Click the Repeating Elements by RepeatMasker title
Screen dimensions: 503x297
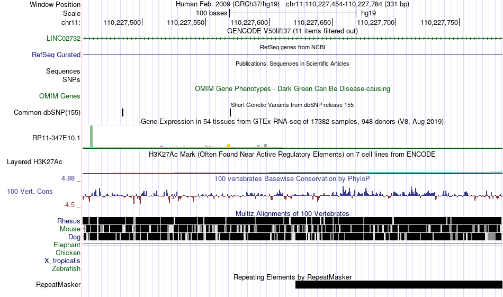point(292,277)
